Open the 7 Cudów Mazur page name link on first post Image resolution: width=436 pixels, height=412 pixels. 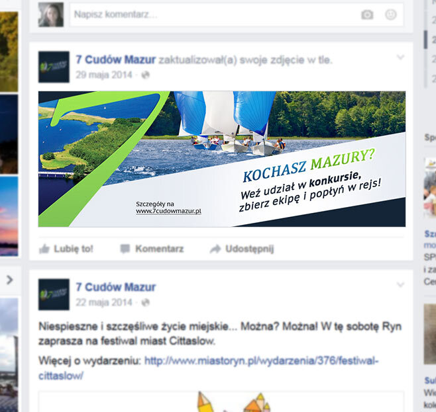click(x=116, y=60)
